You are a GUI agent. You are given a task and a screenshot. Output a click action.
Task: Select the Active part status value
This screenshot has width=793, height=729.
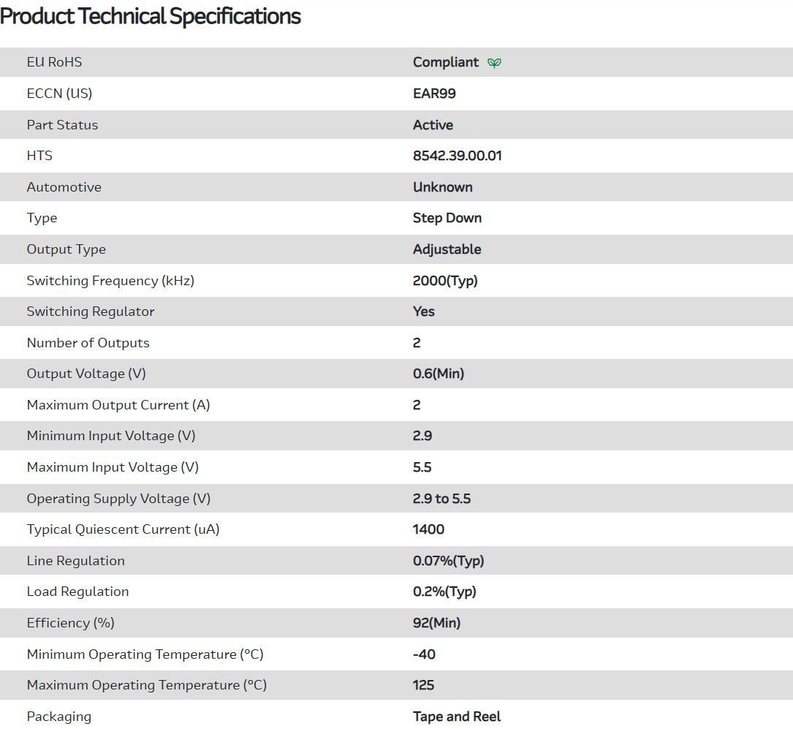433,125
